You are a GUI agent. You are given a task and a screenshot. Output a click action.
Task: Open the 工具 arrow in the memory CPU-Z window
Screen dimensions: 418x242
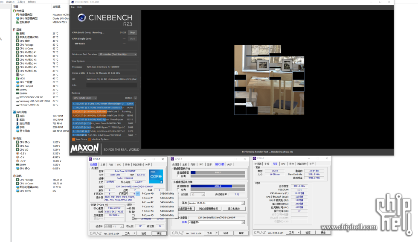(299, 233)
